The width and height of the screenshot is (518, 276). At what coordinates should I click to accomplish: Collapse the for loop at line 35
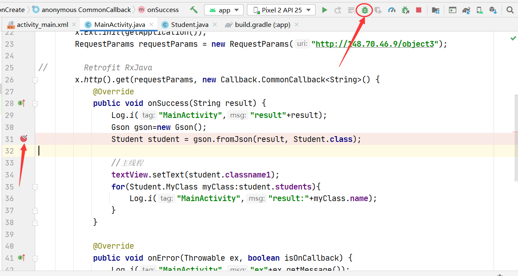click(x=35, y=187)
